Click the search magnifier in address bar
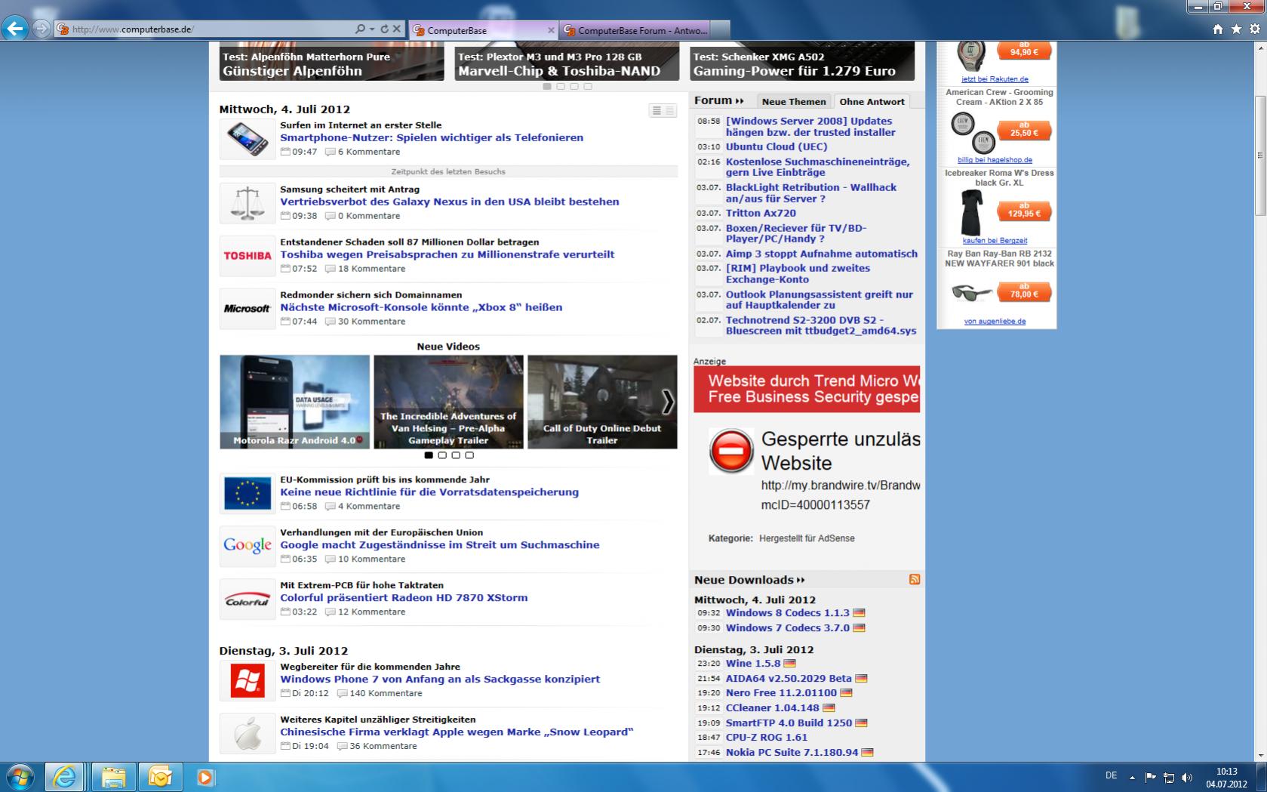Viewport: 1267px width, 792px height. 360,29
